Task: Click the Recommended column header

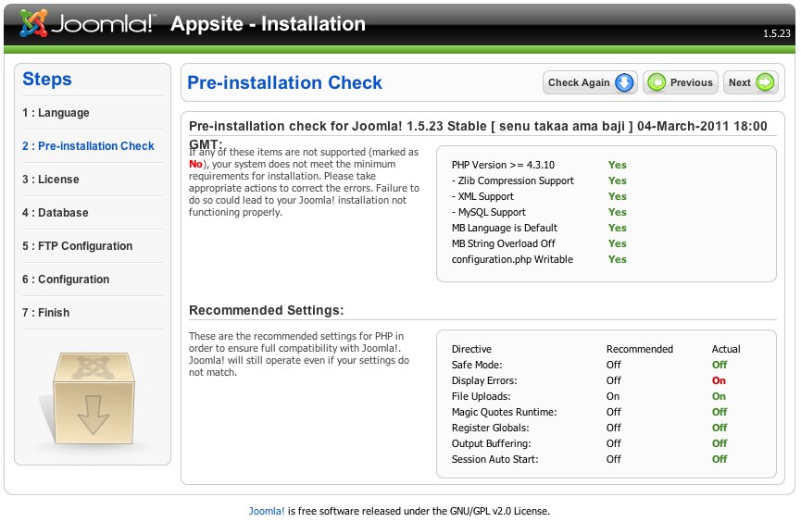Action: [640, 349]
